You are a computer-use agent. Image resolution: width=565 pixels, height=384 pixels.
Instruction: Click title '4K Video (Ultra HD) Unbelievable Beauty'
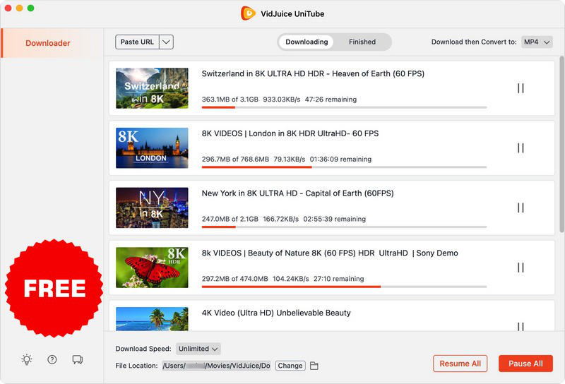point(276,313)
